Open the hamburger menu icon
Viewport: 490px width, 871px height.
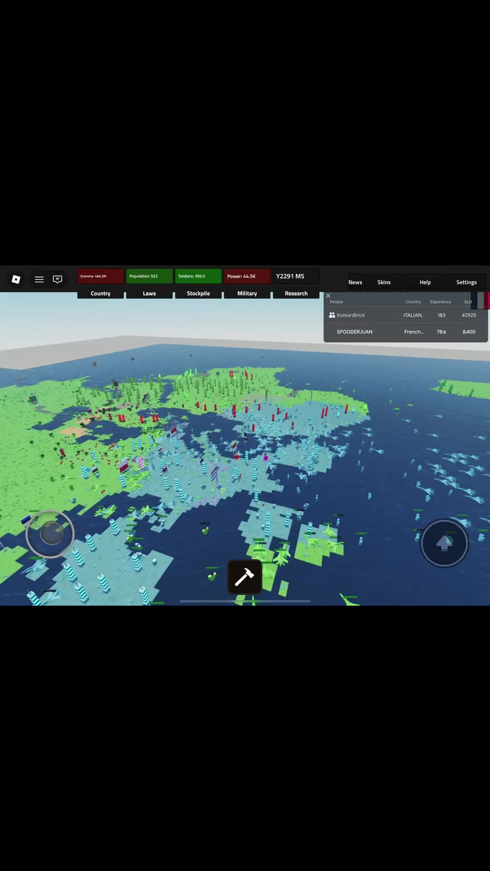pyautogui.click(x=39, y=279)
